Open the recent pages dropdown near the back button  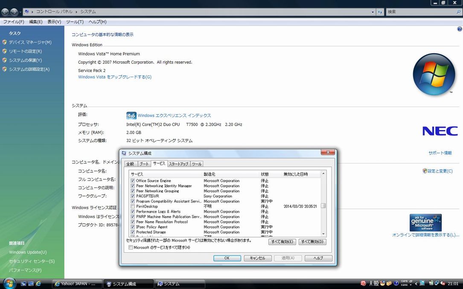[20, 12]
